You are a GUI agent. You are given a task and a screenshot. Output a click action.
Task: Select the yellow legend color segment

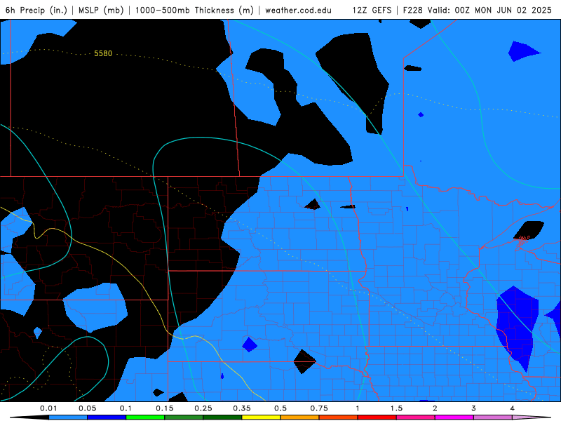click(261, 417)
